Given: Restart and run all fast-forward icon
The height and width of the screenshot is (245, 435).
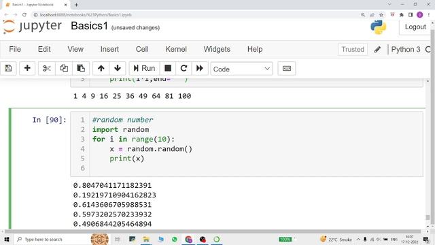Looking at the screenshot, I should (200, 68).
